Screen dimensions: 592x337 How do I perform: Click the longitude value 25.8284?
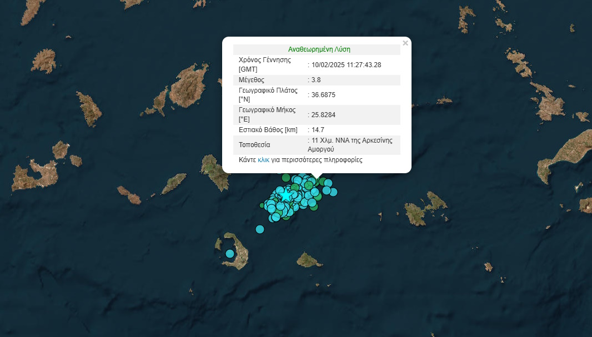click(323, 115)
